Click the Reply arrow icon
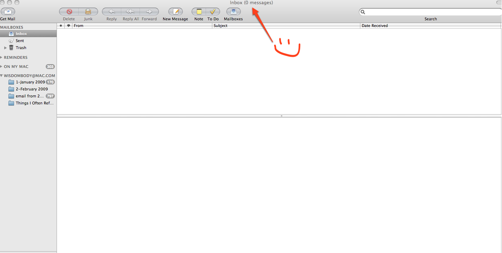Image resolution: width=502 pixels, height=253 pixels. (x=111, y=12)
